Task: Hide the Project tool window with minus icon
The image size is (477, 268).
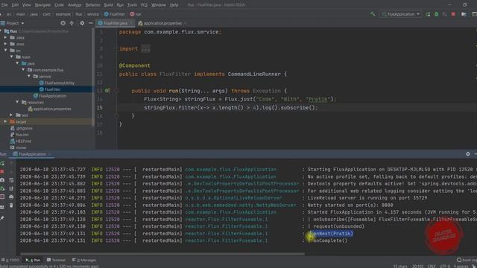Action: pos(91,23)
